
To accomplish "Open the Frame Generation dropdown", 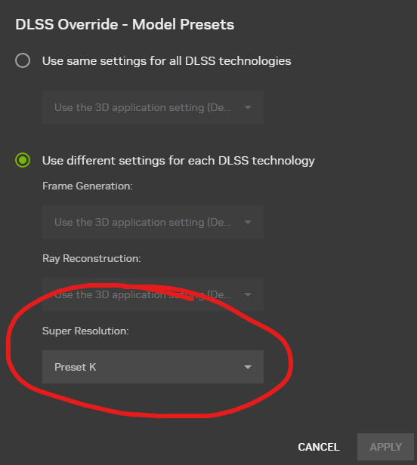I will click(153, 222).
